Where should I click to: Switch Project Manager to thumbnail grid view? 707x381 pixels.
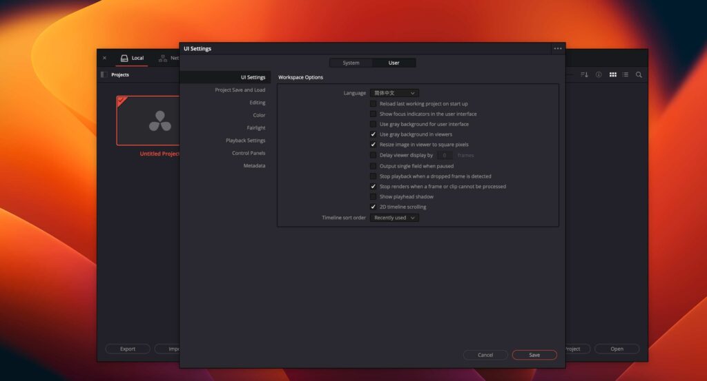click(x=613, y=74)
